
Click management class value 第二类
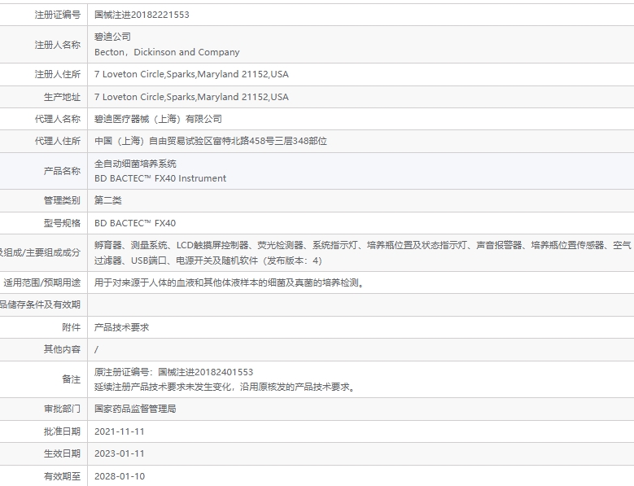pyautogui.click(x=108, y=200)
